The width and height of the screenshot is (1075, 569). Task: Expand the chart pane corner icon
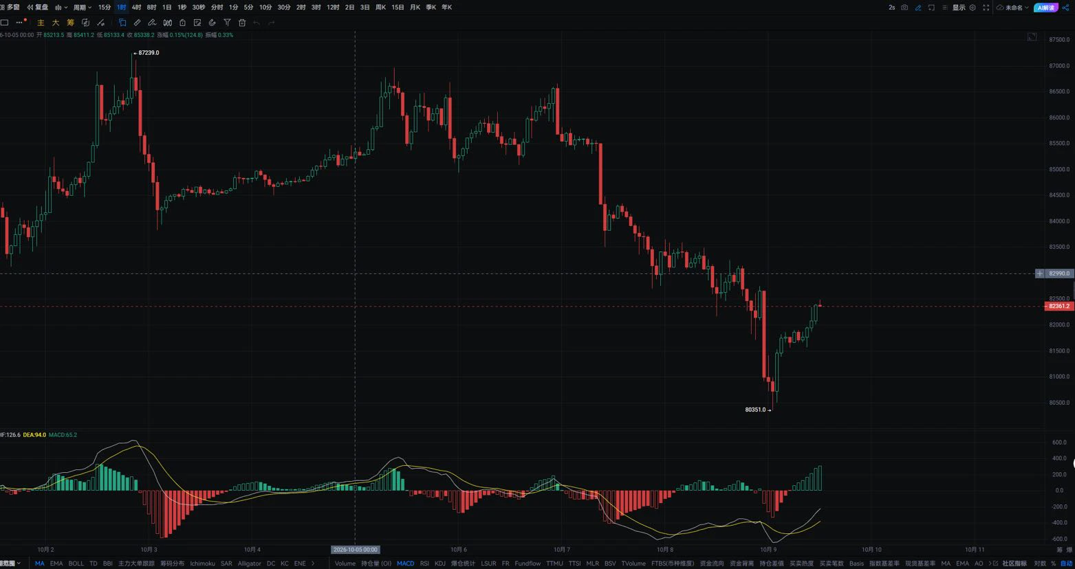[1032, 36]
